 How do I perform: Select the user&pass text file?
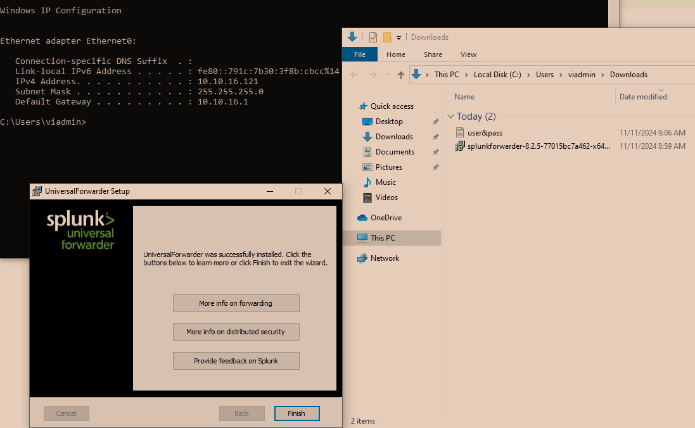tap(485, 132)
